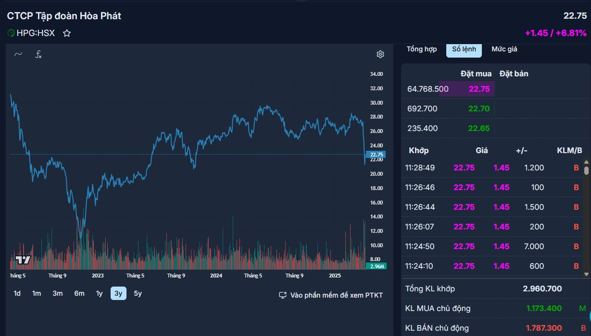Open the fx indicators menu
The image size is (591, 336).
tap(38, 54)
